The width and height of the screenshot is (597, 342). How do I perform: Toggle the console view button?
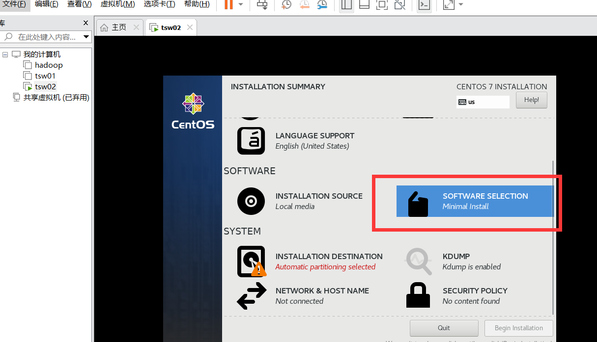click(424, 4)
